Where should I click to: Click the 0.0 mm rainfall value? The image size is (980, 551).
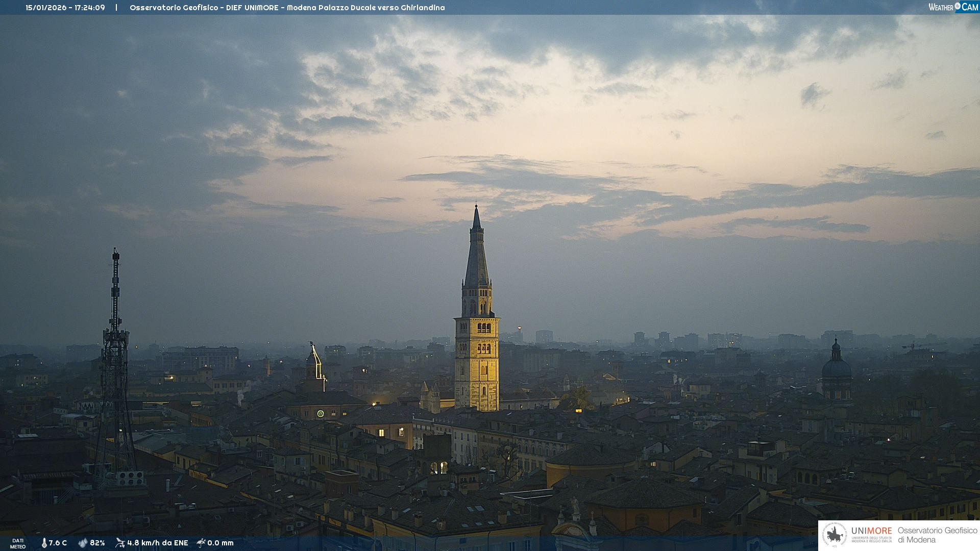click(220, 543)
